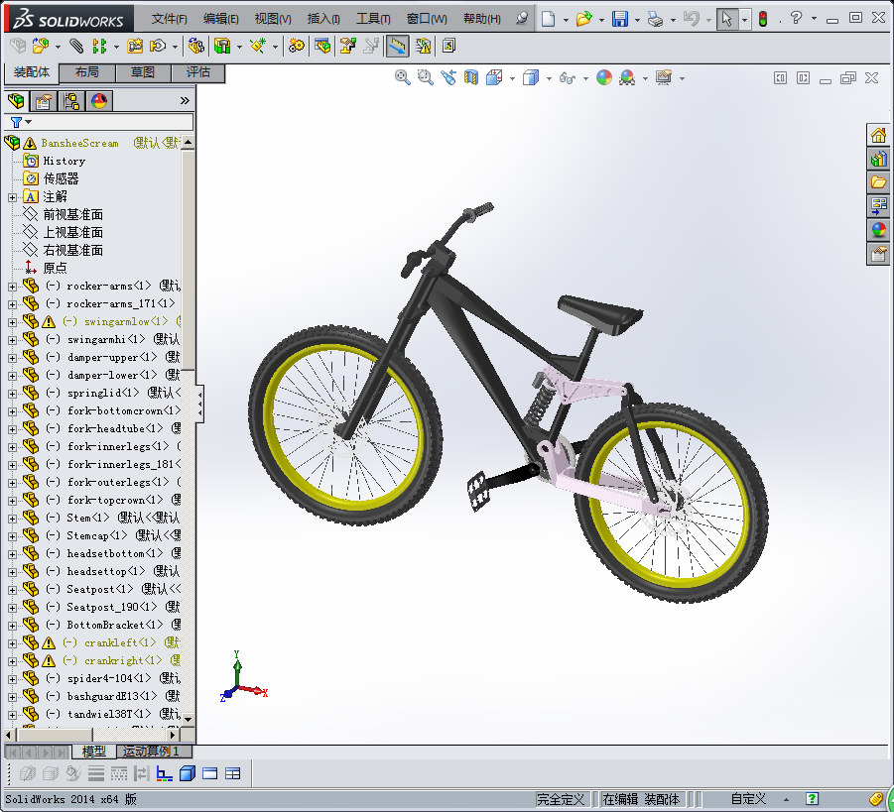This screenshot has width=894, height=812.
Task: Open the Design Library task pane icon
Action: [x=878, y=159]
